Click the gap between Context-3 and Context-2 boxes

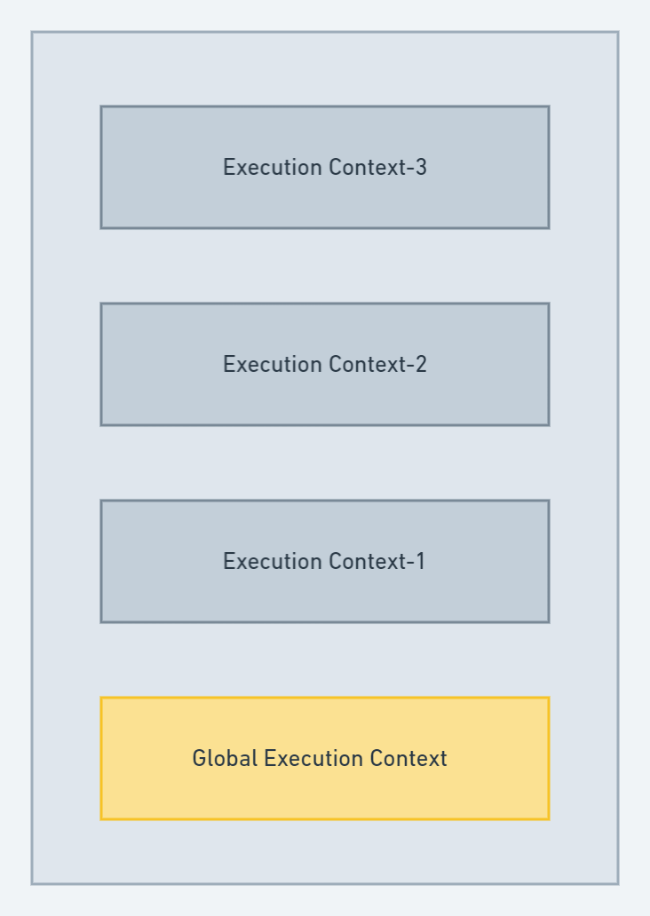point(324,265)
